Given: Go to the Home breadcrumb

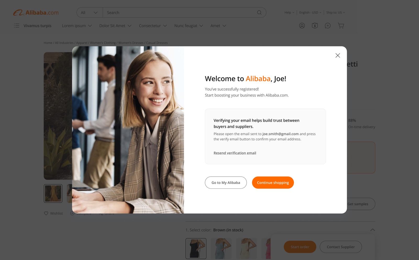Looking at the screenshot, I should click(48, 43).
